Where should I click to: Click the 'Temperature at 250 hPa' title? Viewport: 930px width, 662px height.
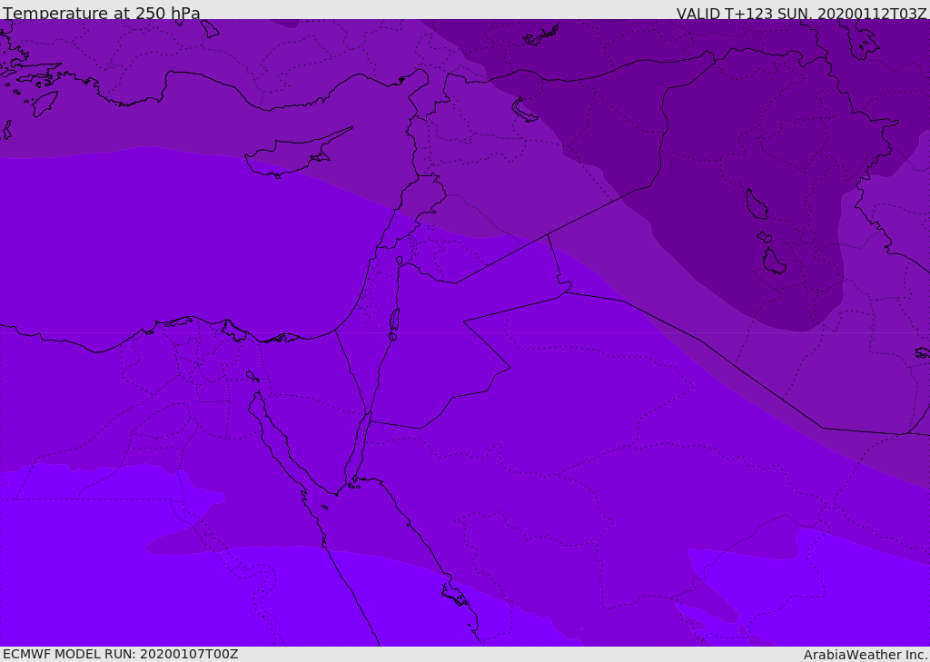[102, 13]
